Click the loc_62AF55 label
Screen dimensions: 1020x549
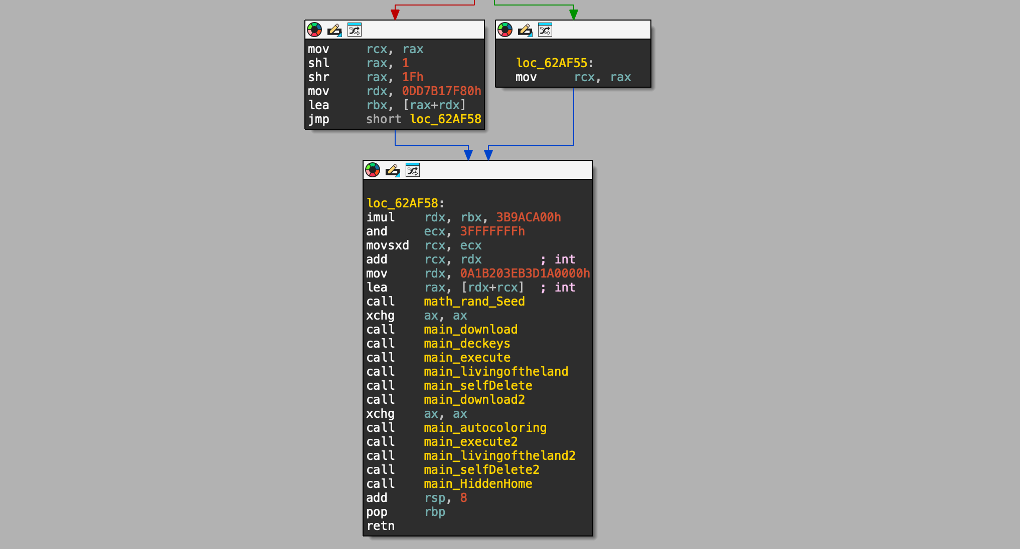pyautogui.click(x=552, y=63)
